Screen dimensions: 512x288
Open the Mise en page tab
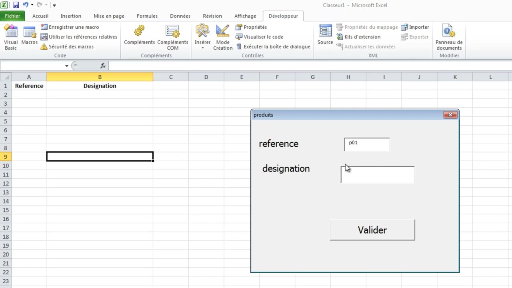coord(109,16)
